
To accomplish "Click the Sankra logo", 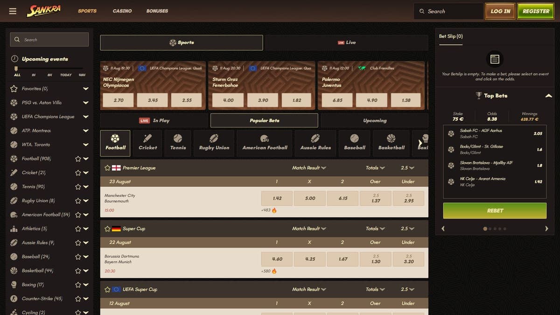I will pyautogui.click(x=43, y=10).
